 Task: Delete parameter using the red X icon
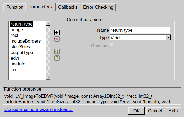[x=57, y=39]
